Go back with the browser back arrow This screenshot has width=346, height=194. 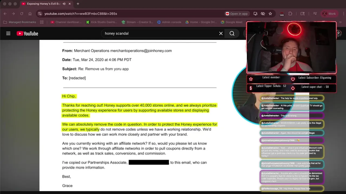point(5,13)
